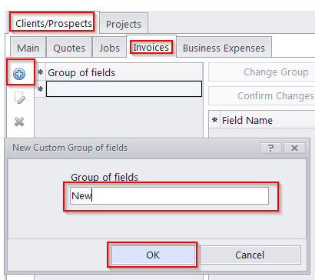
Task: Click the question mark help button in dialog
Action: pyautogui.click(x=270, y=148)
